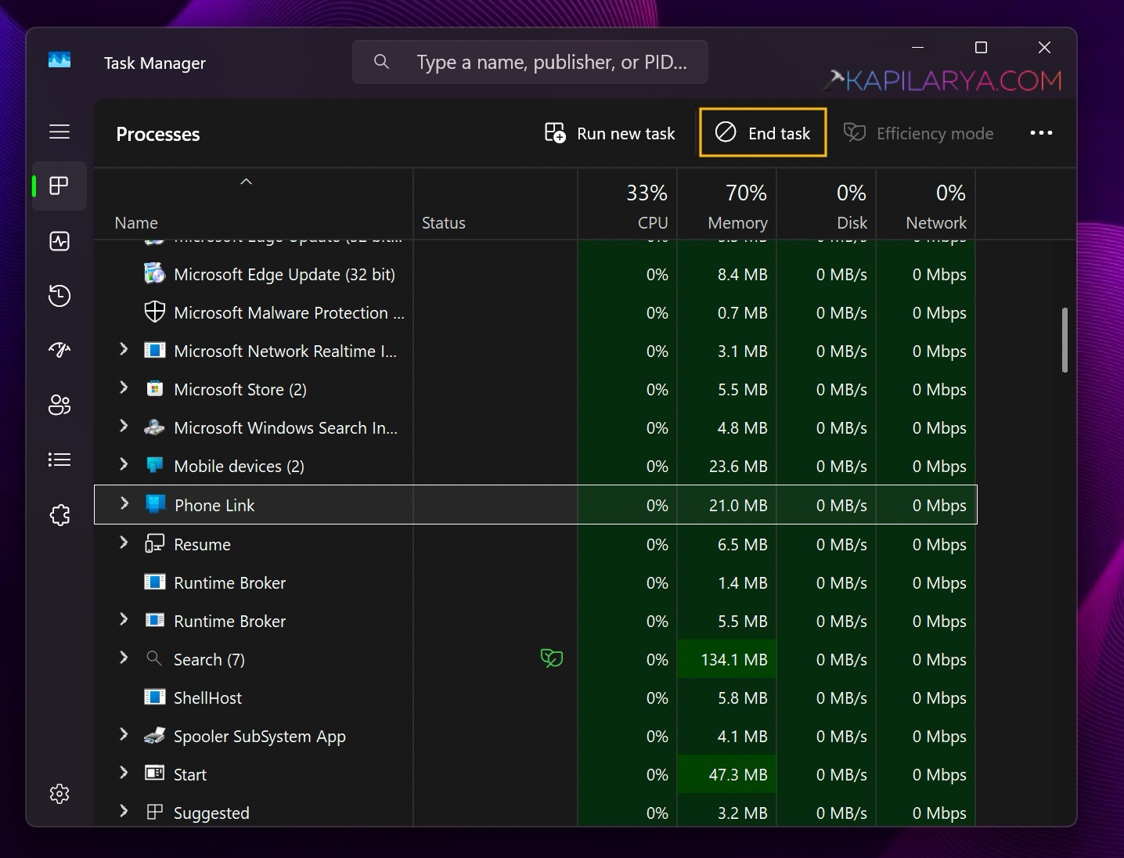Screen dimensions: 1124x858
Task: Expand the Mobile devices (2) group
Action: (123, 464)
